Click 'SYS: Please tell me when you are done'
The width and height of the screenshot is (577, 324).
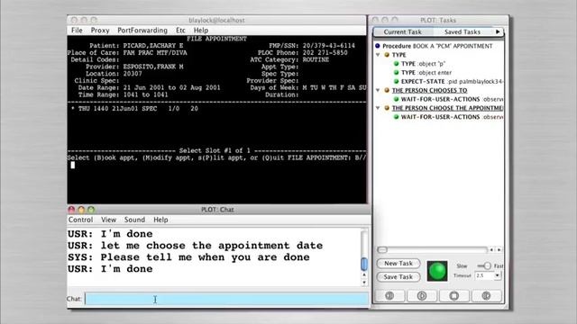click(x=188, y=257)
